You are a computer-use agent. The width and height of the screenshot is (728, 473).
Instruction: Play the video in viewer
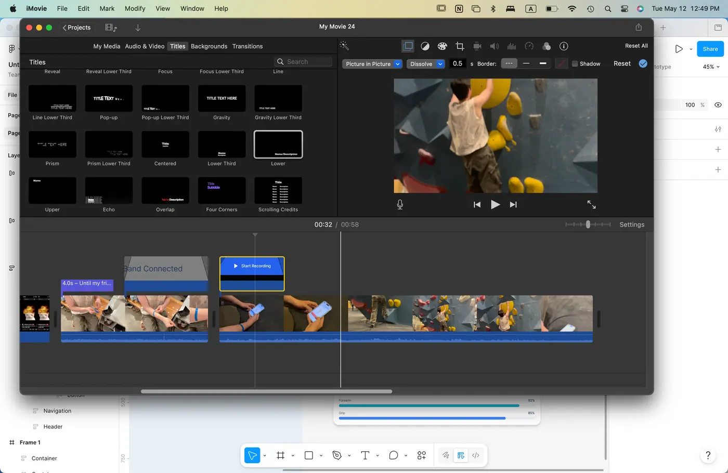tap(495, 204)
